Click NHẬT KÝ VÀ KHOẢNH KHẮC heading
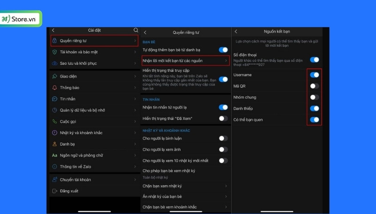 [166, 131]
